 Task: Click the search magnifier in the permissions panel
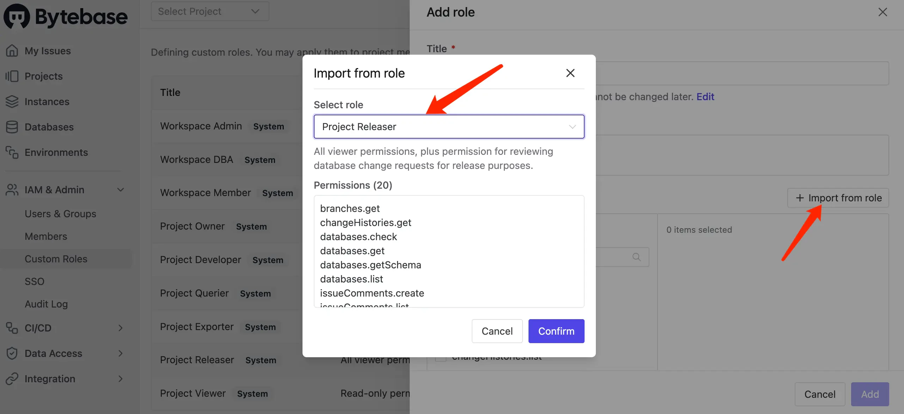(x=637, y=257)
